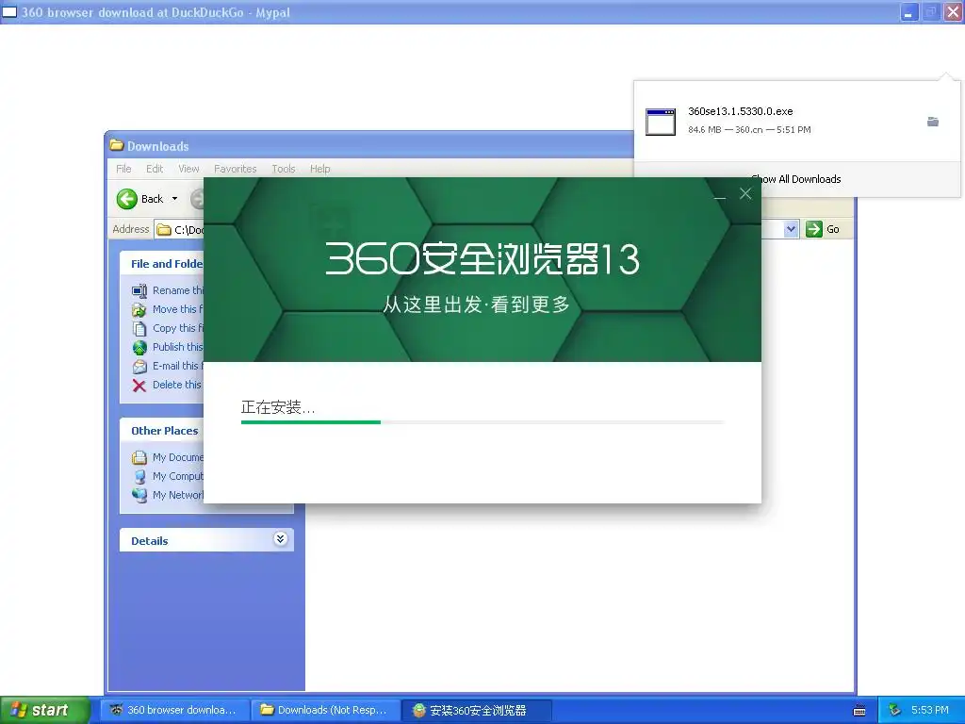Minimize the Mypal browser window
Image resolution: width=965 pixels, height=724 pixels.
(909, 12)
